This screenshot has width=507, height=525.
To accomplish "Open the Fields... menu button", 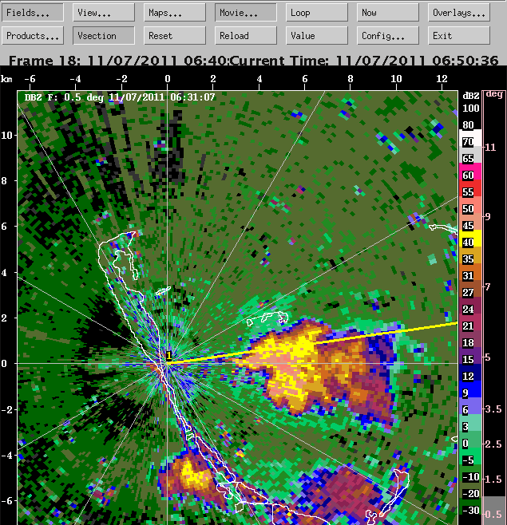I will pos(33,13).
